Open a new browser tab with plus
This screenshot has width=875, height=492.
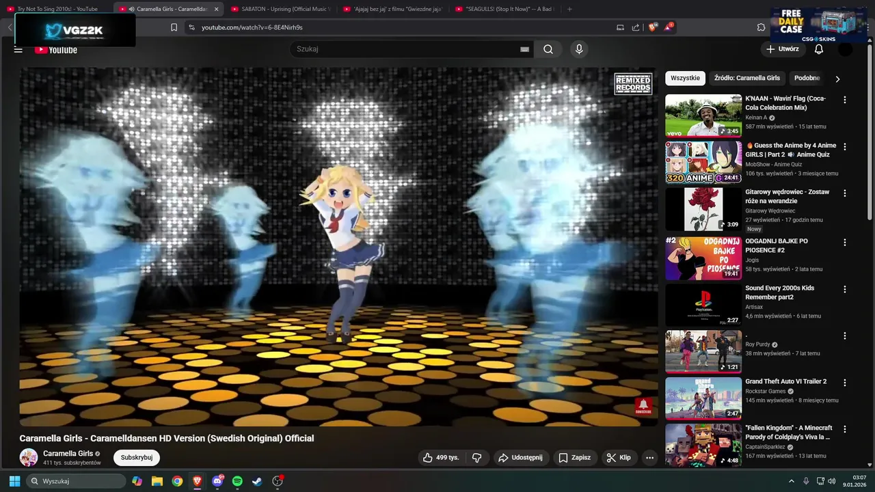coord(569,9)
